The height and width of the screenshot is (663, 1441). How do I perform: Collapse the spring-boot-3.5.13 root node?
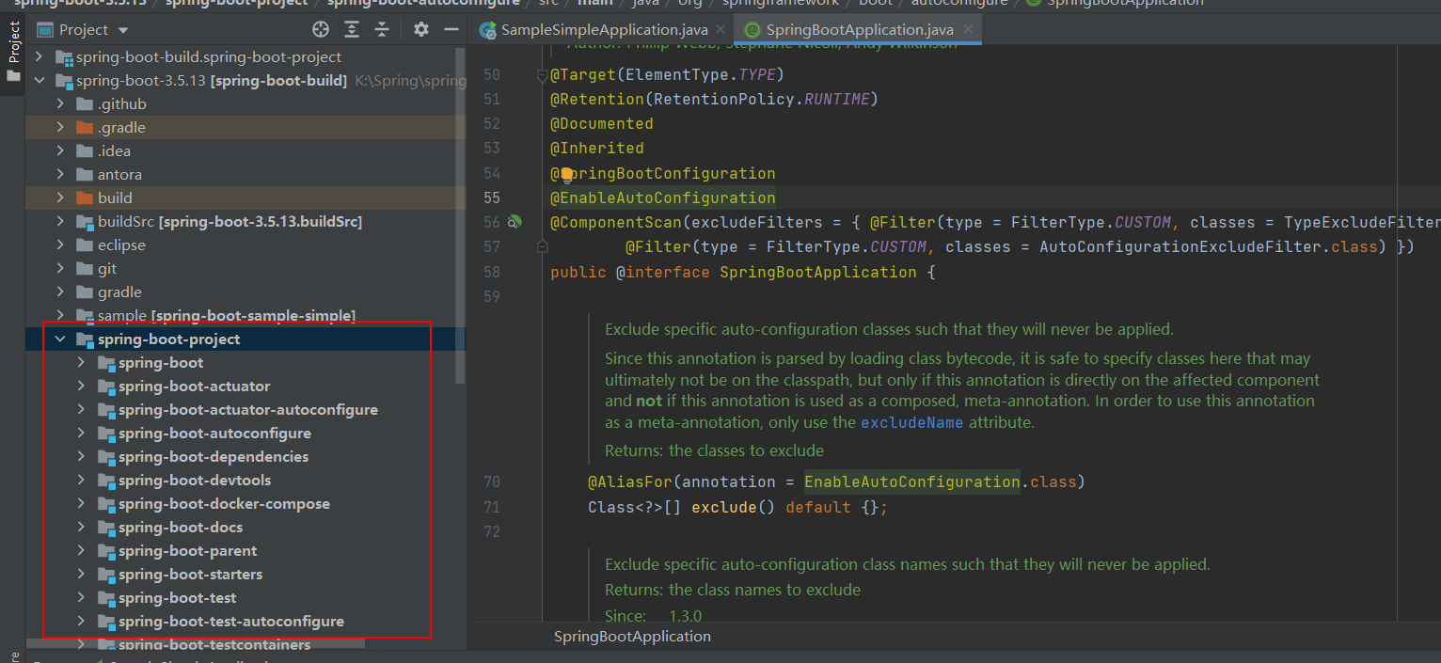40,80
